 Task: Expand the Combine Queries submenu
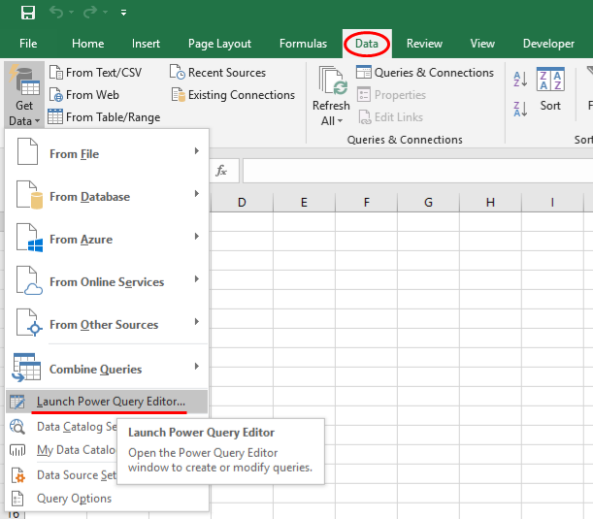point(107,368)
